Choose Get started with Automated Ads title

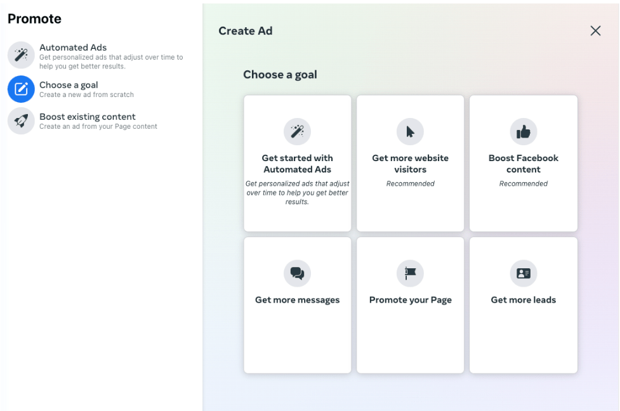point(297,164)
